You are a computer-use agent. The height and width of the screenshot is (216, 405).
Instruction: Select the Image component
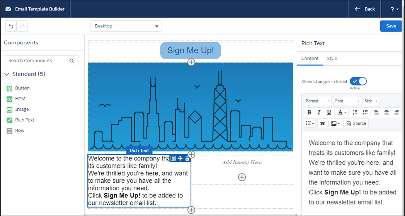(x=17, y=109)
